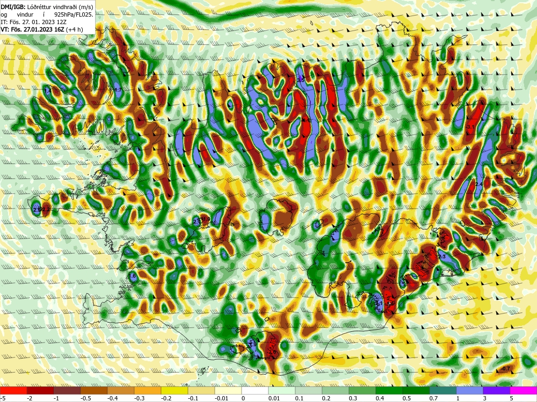Click the legend tick label '0.01'
Viewport: 537px width, 402px height.
(x=274, y=398)
